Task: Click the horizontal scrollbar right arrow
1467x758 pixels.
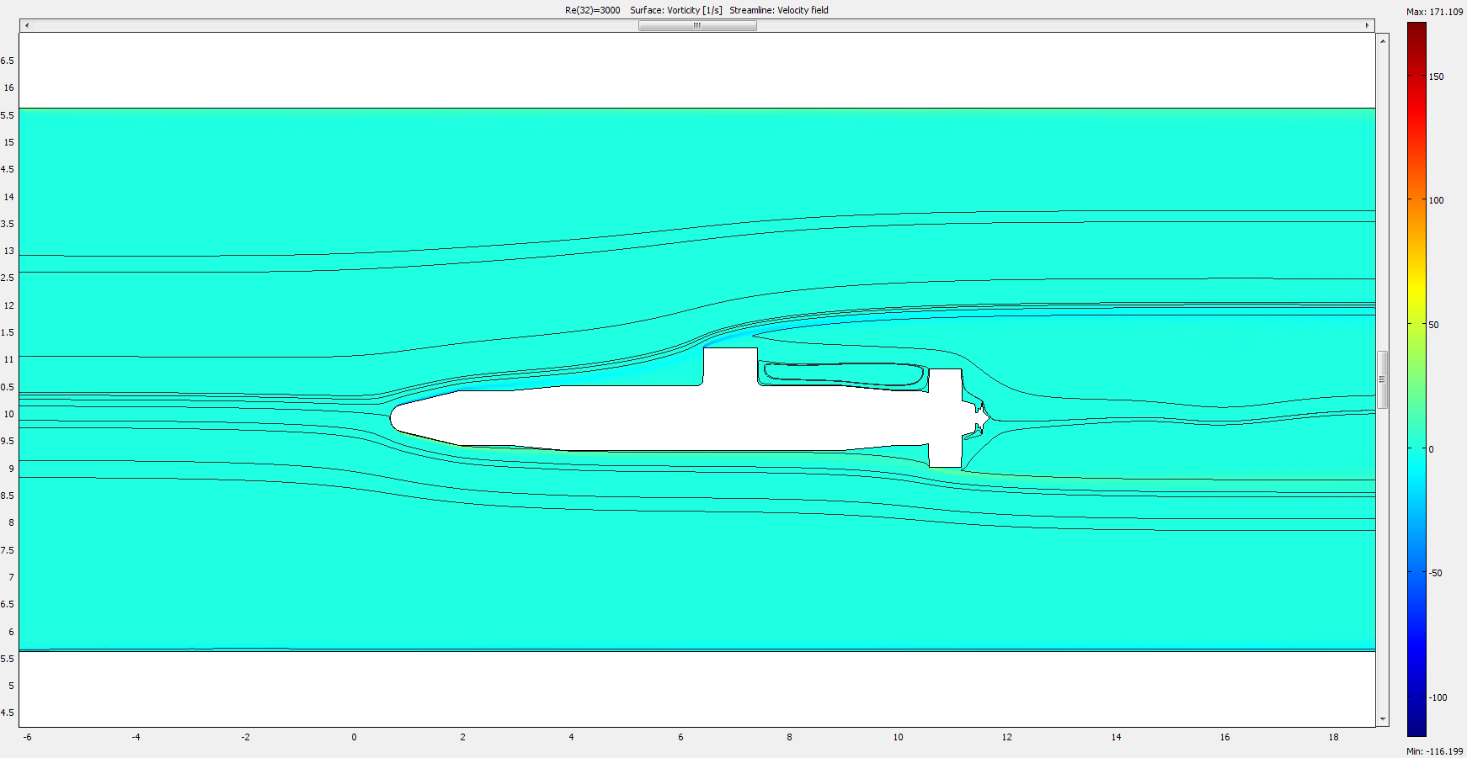Action: (1368, 25)
